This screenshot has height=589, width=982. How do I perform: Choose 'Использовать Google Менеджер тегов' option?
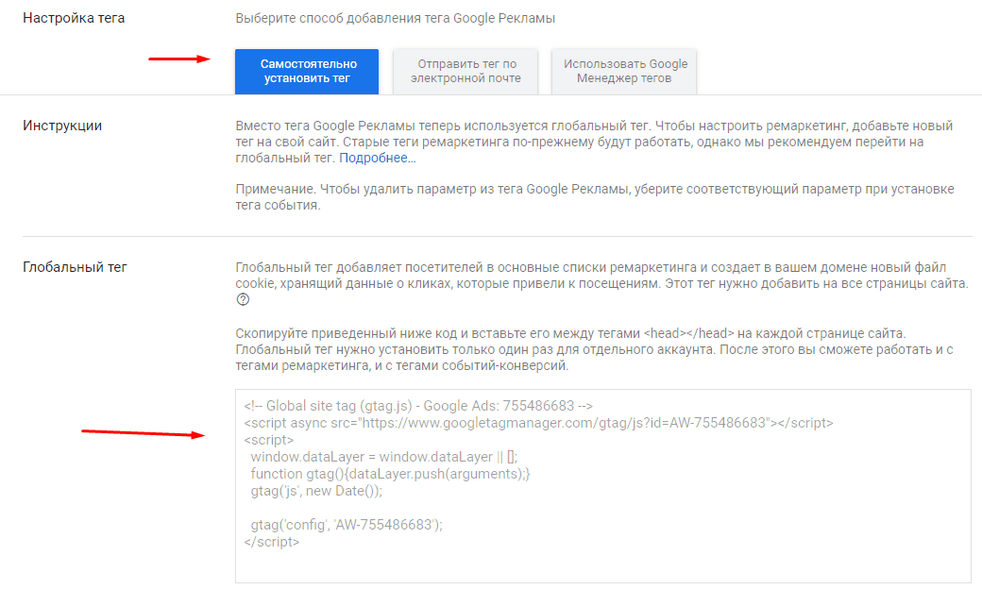tap(625, 71)
